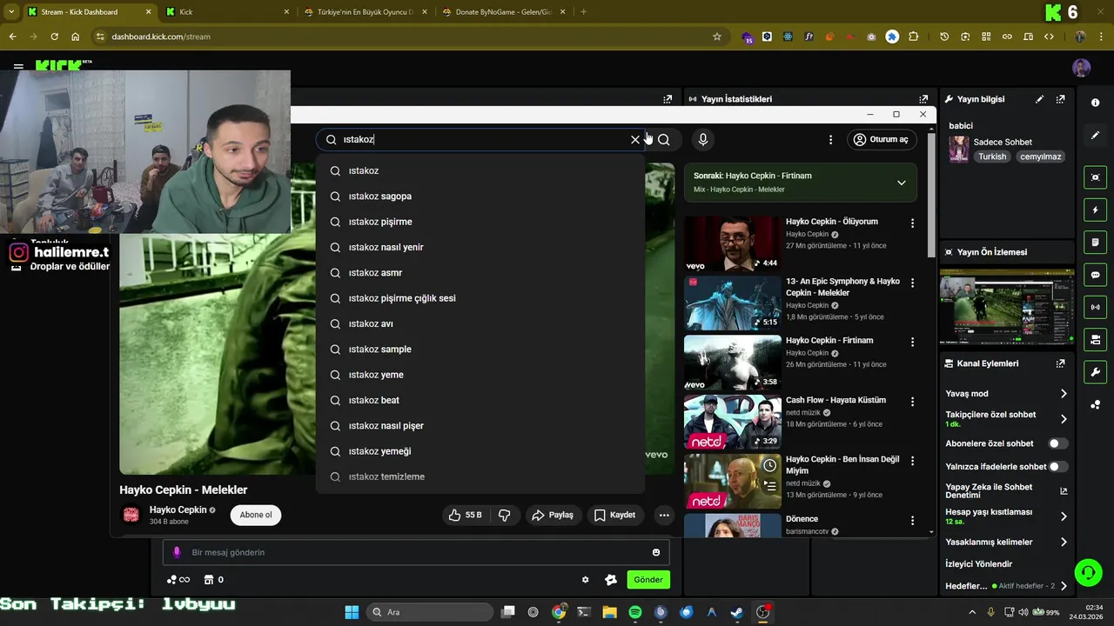Open Hayko Cepkin channel name link

point(178,510)
